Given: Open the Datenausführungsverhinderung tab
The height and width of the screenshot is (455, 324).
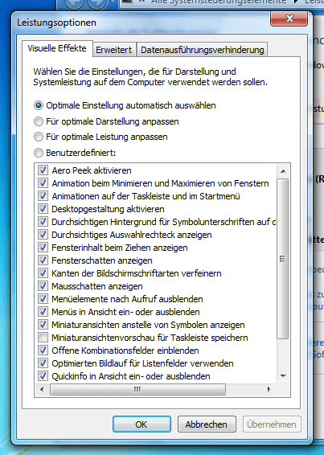Looking at the screenshot, I should [203, 50].
